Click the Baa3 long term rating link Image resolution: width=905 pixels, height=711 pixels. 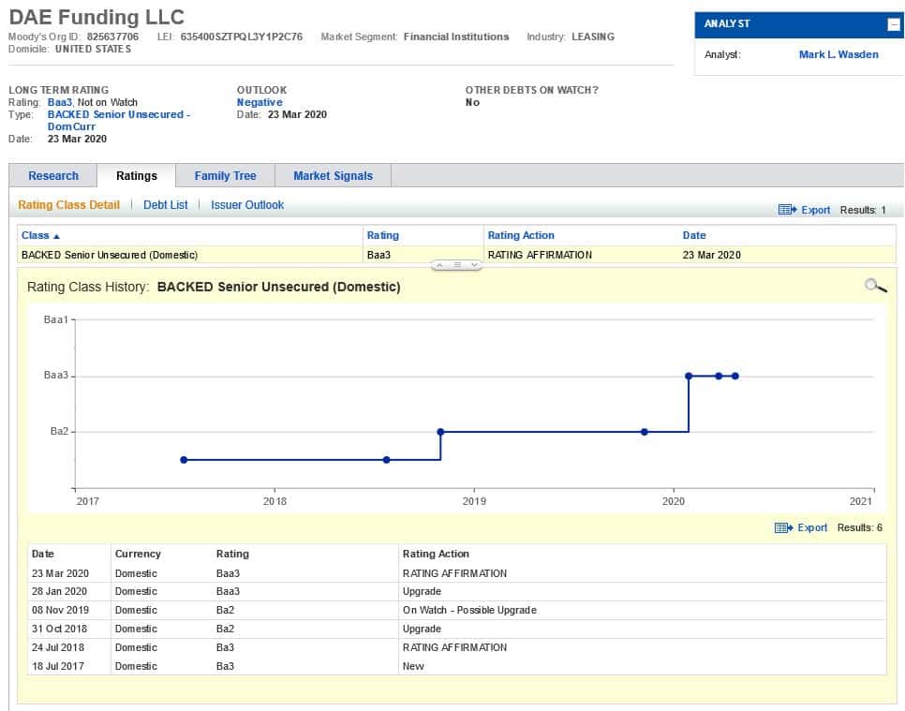59,102
